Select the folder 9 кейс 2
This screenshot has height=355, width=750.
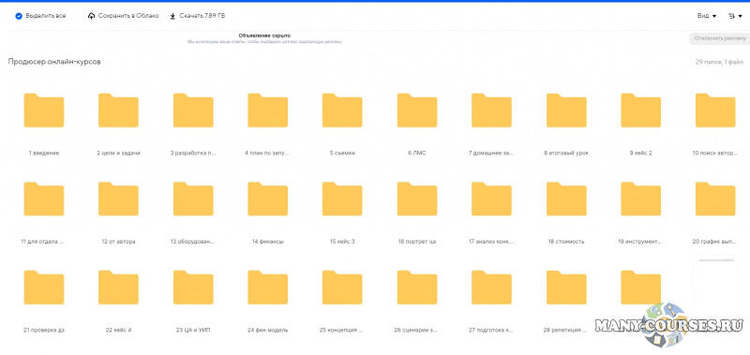tap(641, 111)
